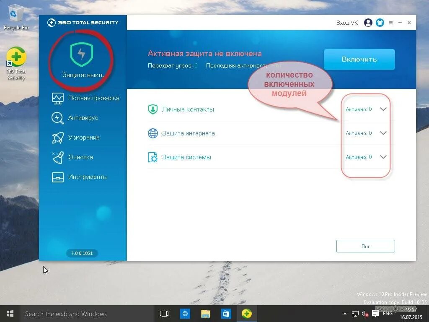The image size is (429, 322).
Task: Click the Вход VK login link
Action: point(347,23)
